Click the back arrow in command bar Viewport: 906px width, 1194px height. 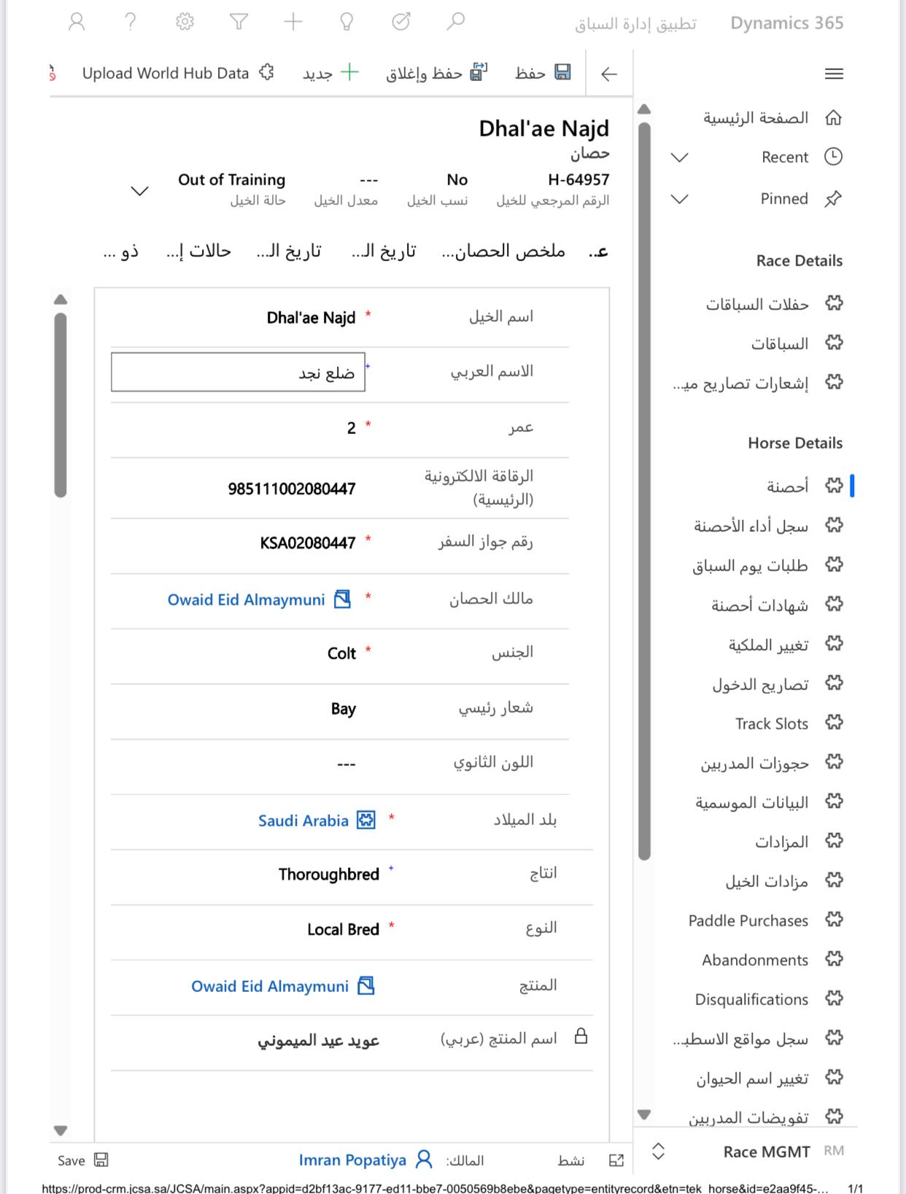pyautogui.click(x=609, y=74)
